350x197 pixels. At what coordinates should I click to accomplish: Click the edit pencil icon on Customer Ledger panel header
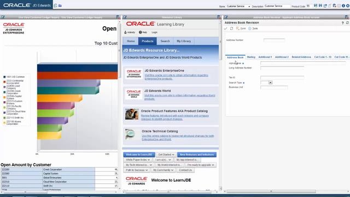point(3,17)
